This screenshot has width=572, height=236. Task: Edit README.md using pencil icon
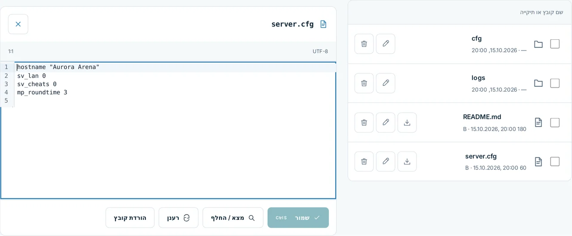coord(386,122)
